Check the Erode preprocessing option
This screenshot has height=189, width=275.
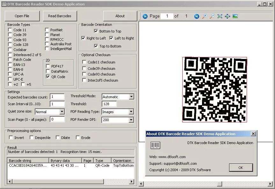pos(78,138)
